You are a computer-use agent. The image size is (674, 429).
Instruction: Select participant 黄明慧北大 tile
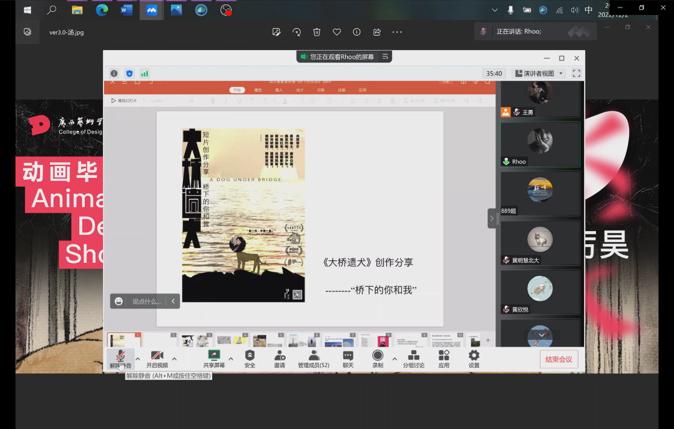tap(540, 243)
